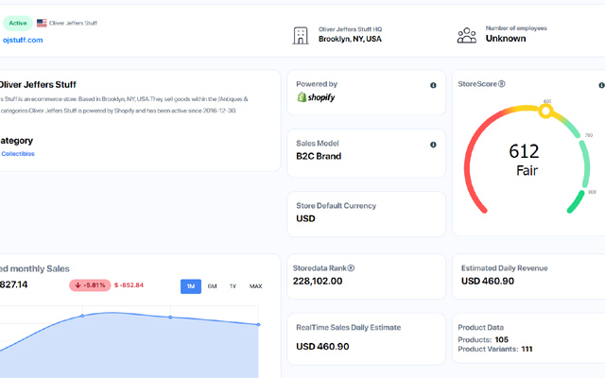Click the Powered by info icon

[433, 86]
